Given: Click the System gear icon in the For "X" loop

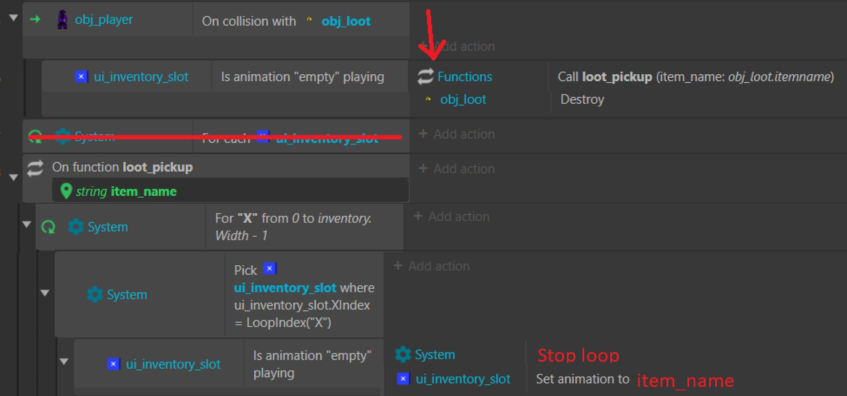Looking at the screenshot, I should (x=76, y=227).
